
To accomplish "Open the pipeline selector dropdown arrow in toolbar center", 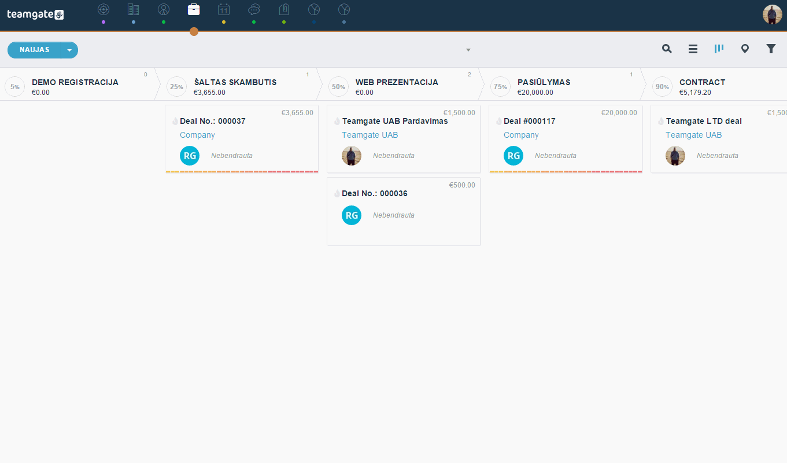I will click(468, 50).
